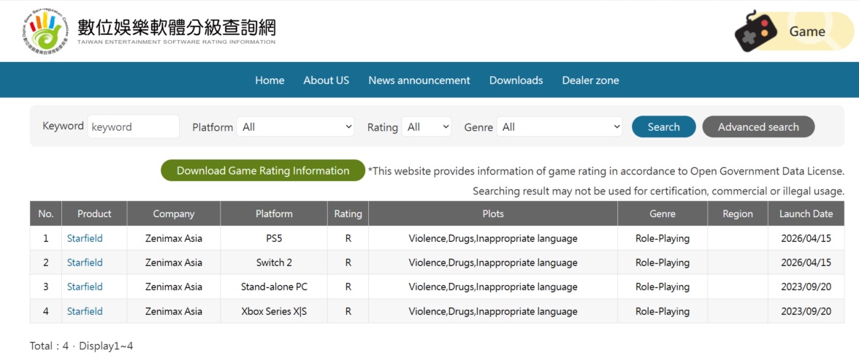
Task: Go to the Home menu item
Action: click(270, 80)
